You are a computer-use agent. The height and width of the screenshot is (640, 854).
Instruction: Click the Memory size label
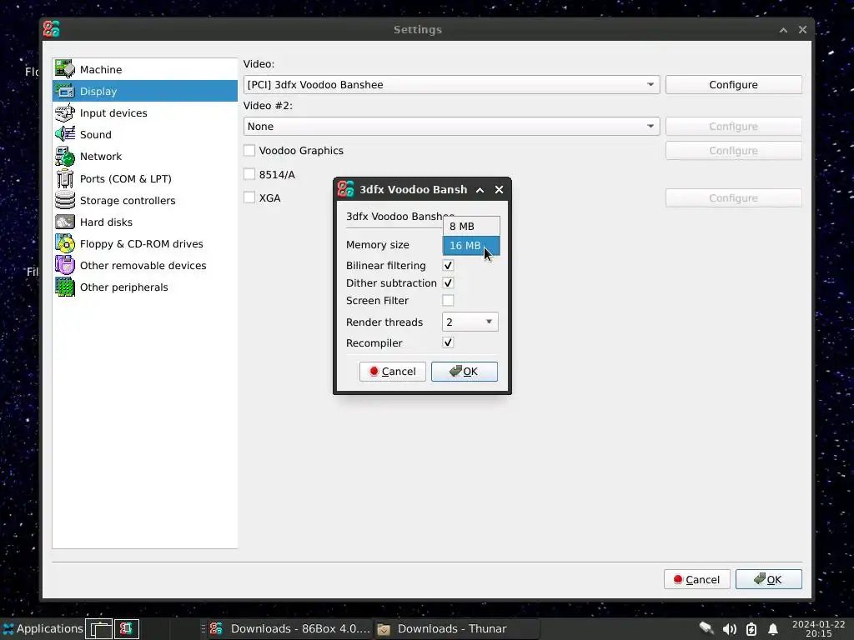pyautogui.click(x=378, y=245)
